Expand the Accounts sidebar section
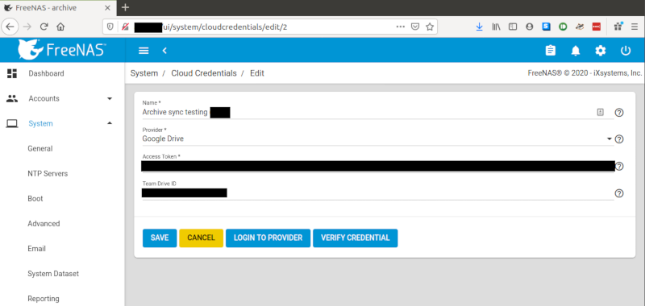645x306 pixels. point(110,98)
